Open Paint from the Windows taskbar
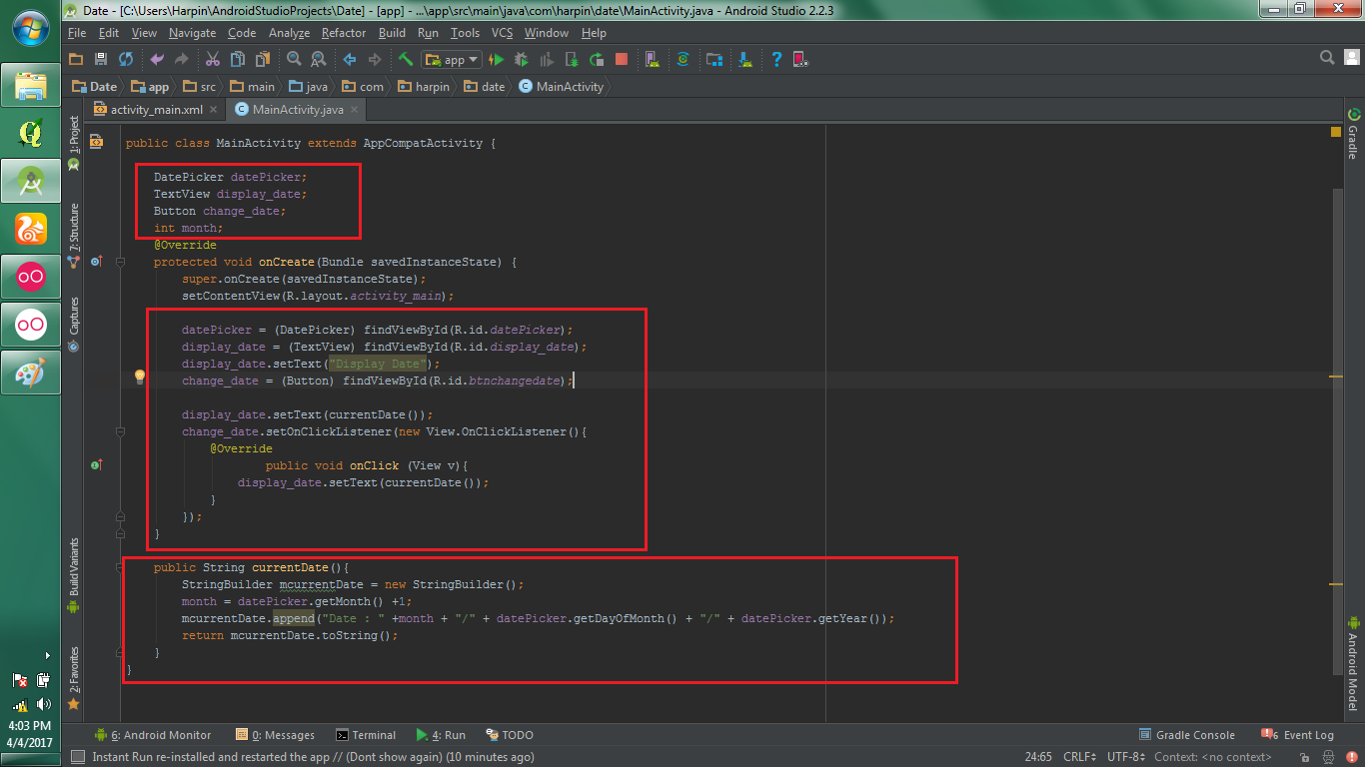Image resolution: width=1365 pixels, height=767 pixels. coord(31,374)
